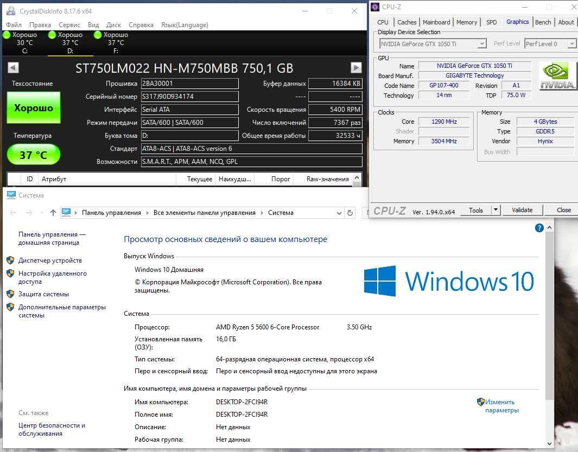Open the Правка menu in CrystalDiskInfo
578x452 pixels.
(x=40, y=25)
